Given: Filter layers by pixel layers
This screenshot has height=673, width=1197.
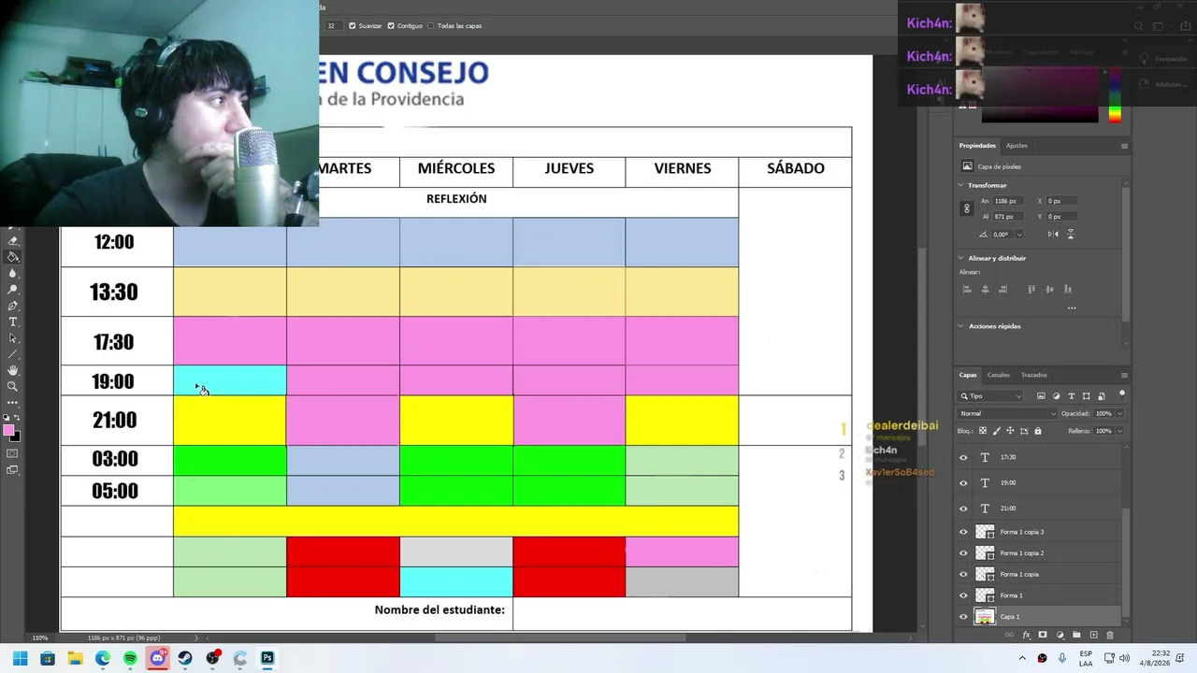Looking at the screenshot, I should (1041, 396).
